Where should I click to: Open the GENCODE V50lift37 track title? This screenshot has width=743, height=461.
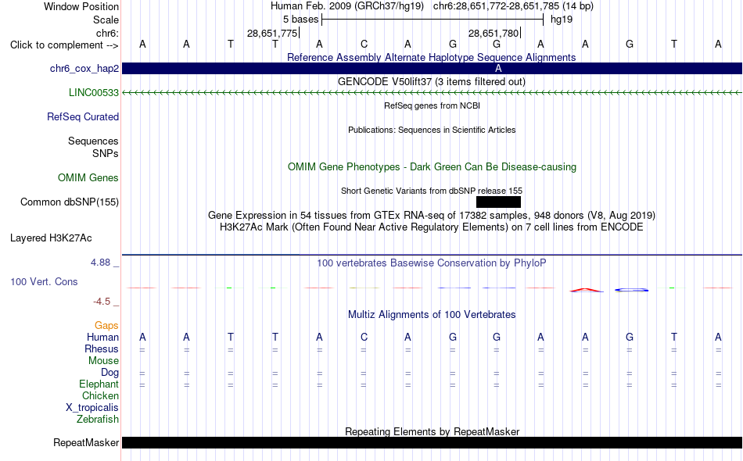(431, 81)
